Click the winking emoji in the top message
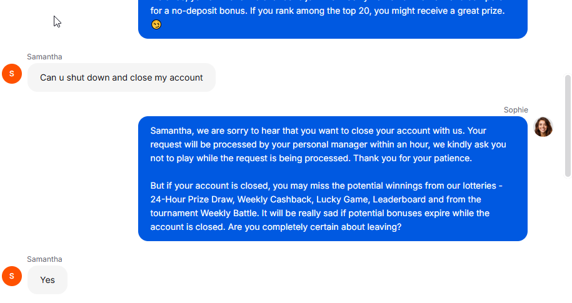Image resolution: width=572 pixels, height=303 pixels. [156, 25]
